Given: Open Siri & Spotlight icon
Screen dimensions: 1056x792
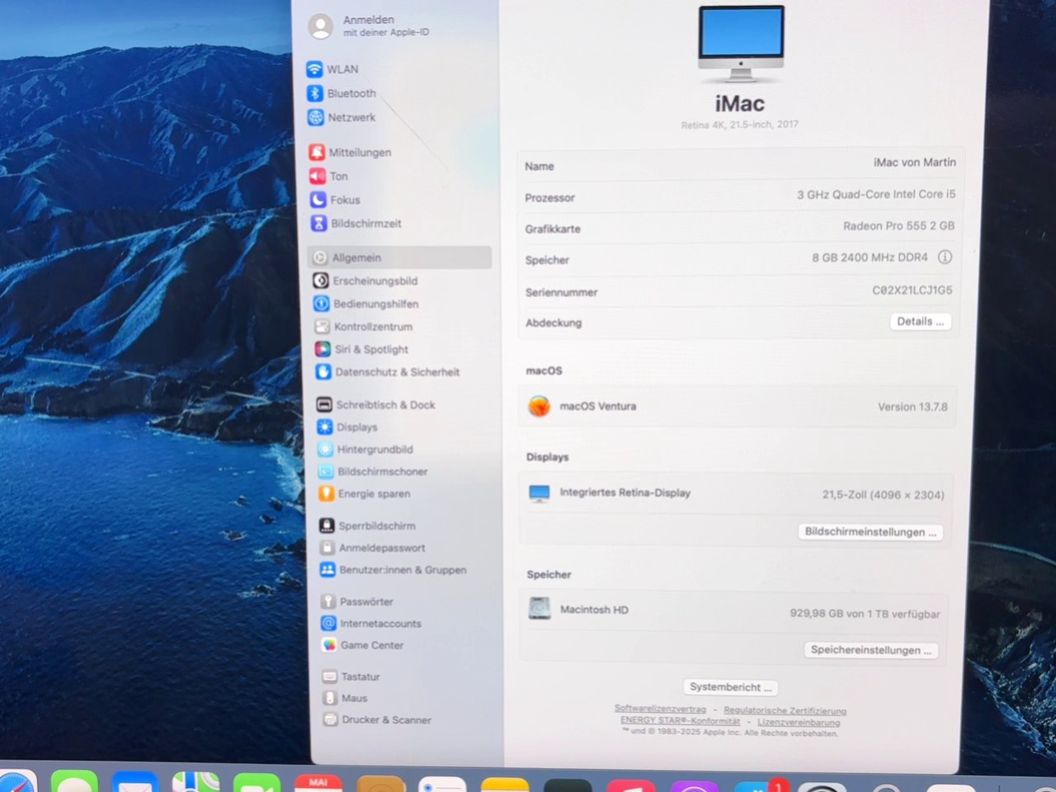Looking at the screenshot, I should tap(323, 349).
